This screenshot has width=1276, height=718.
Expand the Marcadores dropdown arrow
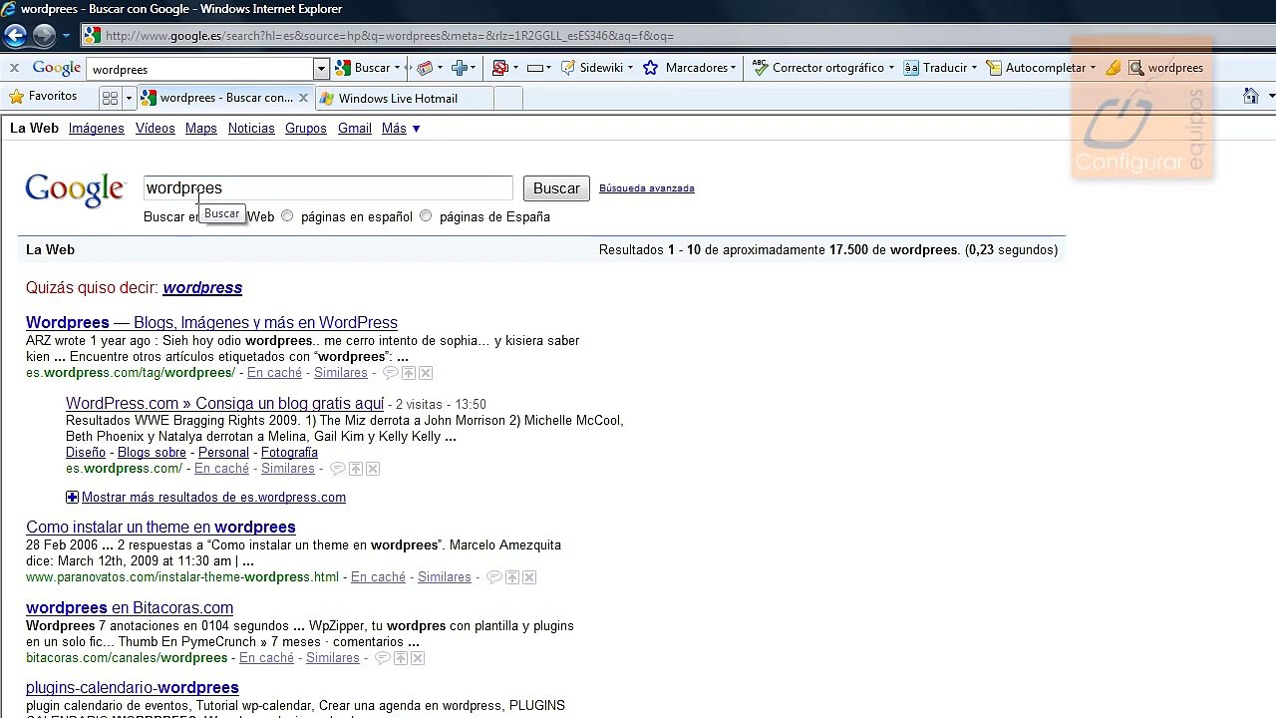(733, 68)
